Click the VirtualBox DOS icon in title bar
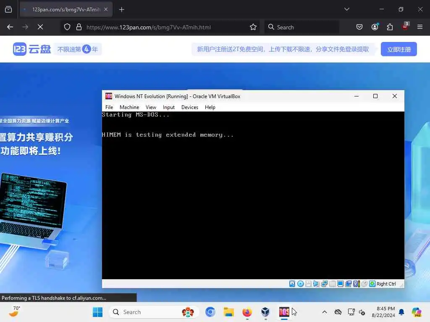The height and width of the screenshot is (322, 430). click(109, 96)
